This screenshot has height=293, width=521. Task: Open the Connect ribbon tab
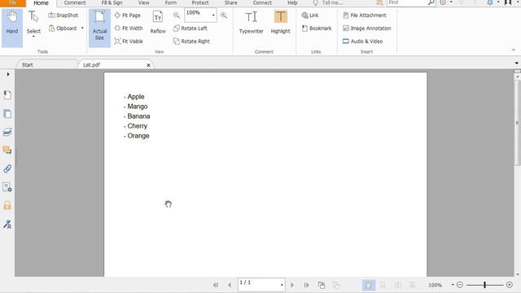coord(262,2)
